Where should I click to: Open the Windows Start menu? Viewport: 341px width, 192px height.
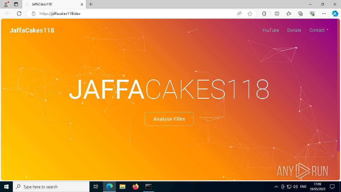[6, 187]
